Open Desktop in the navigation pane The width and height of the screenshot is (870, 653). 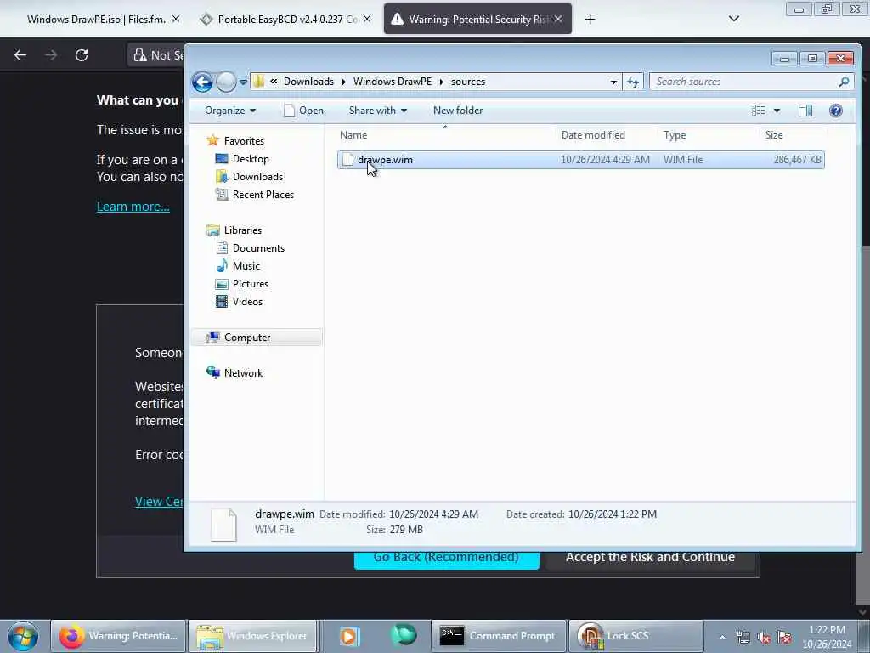(x=251, y=159)
